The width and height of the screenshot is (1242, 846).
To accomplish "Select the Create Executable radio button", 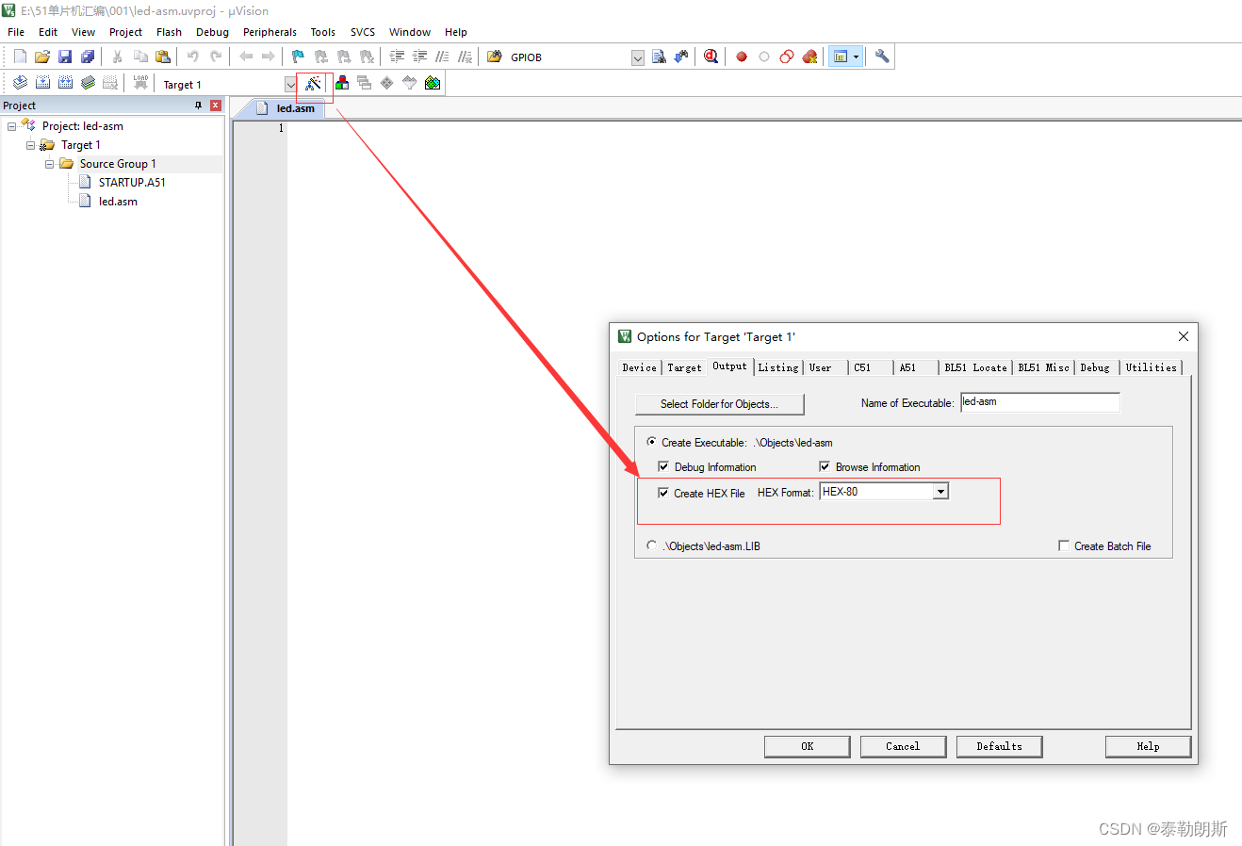I will [651, 442].
